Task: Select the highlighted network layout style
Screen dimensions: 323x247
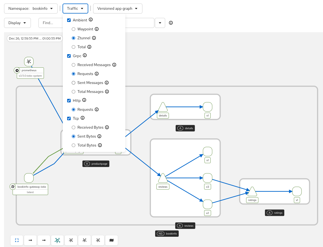Action: [57, 240]
